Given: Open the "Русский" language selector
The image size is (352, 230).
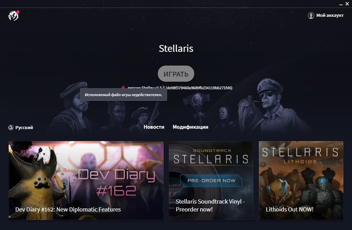Looking at the screenshot, I should pos(24,128).
